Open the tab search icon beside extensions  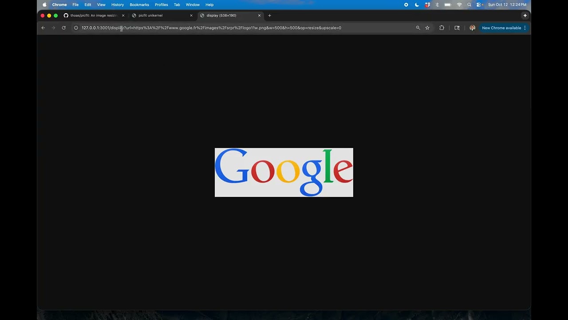click(457, 28)
